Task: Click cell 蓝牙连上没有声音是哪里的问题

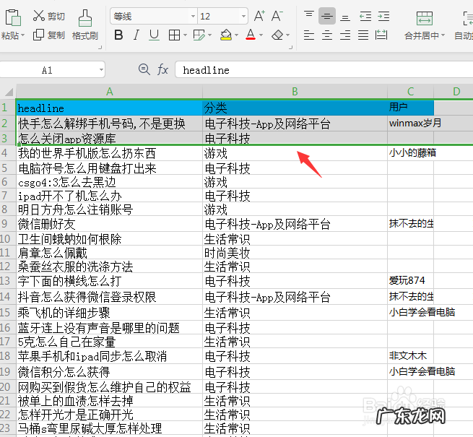Action: (x=109, y=328)
